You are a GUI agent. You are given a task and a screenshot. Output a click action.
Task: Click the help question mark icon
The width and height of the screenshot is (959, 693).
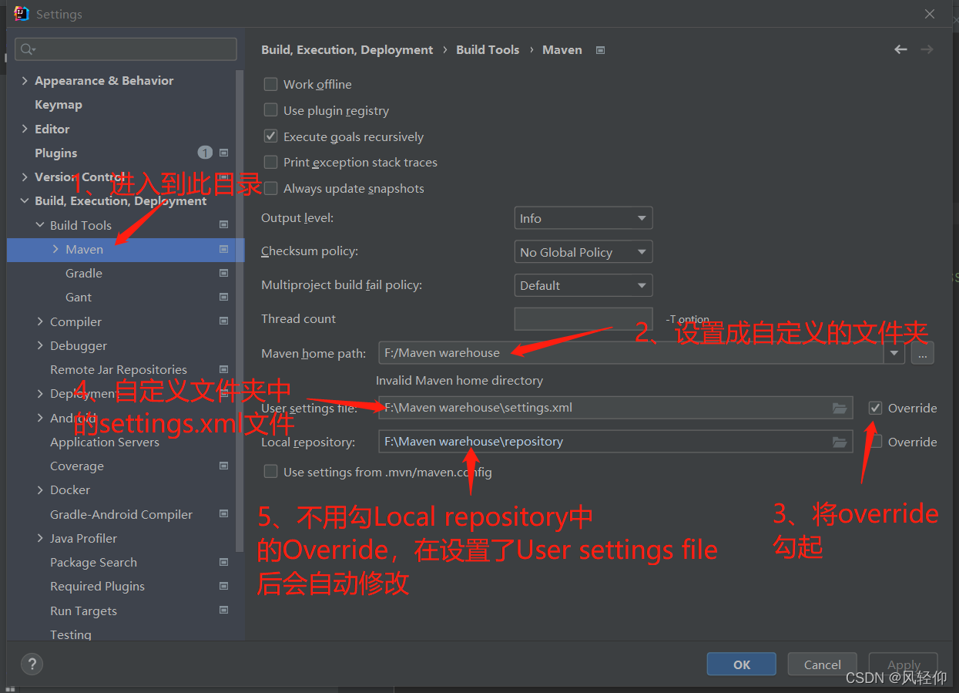(x=32, y=664)
